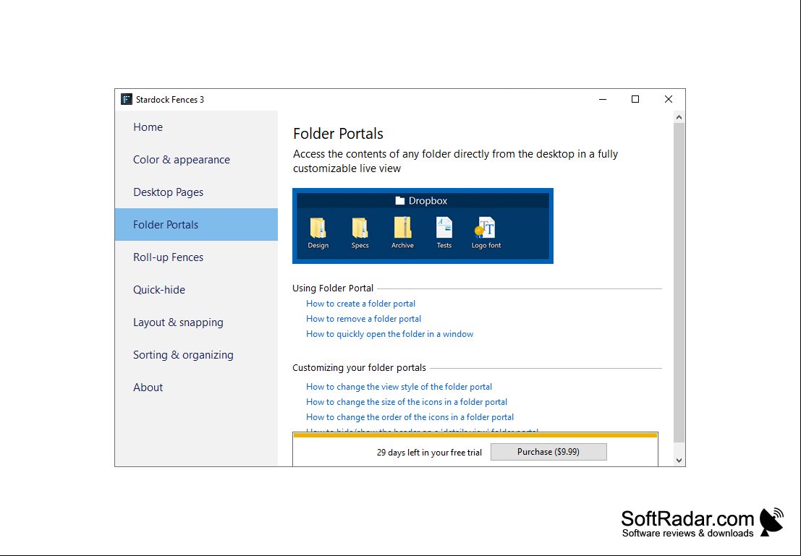This screenshot has height=556, width=801.
Task: Click the Purchase ($9.99) button
Action: (548, 452)
